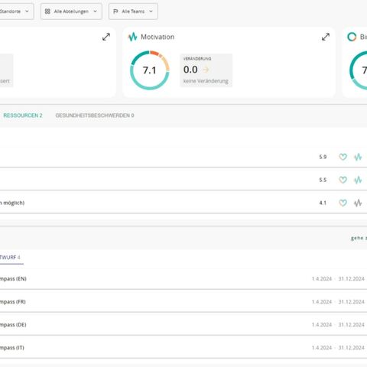Screen dimensions: 367x367
Task: Click the Motivation 7.1 donut chart
Action: pyautogui.click(x=150, y=70)
